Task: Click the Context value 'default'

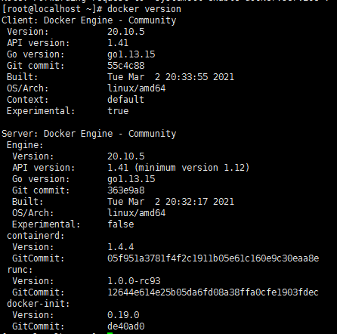Action: (125, 100)
